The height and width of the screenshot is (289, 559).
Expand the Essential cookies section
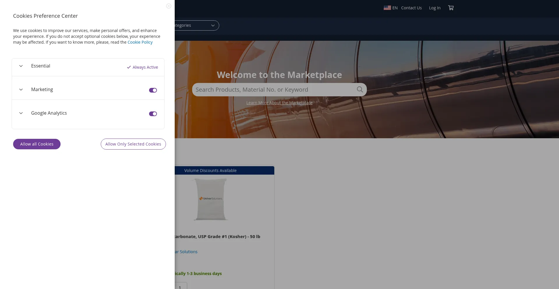(x=21, y=66)
